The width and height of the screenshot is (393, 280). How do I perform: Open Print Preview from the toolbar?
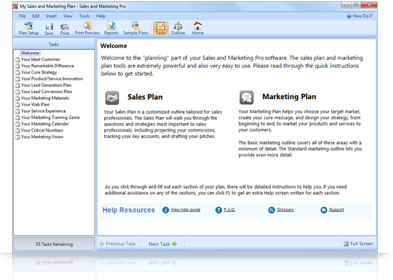click(x=87, y=29)
